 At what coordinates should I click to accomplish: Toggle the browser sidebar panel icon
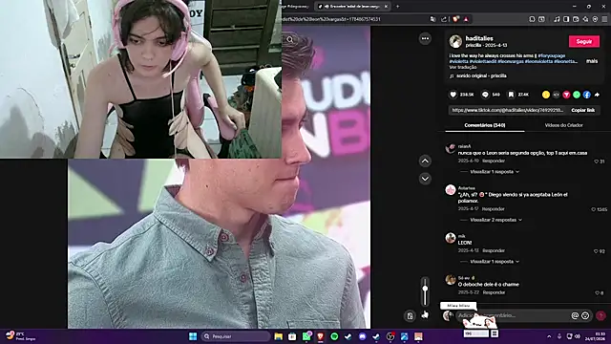[x=566, y=19]
